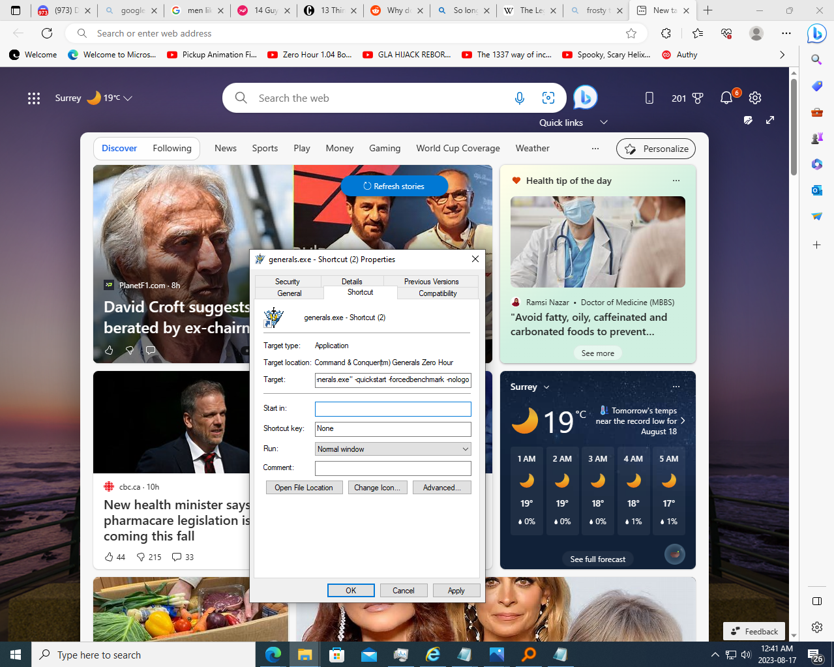
Task: Open page settings gear icon
Action: [x=755, y=98]
